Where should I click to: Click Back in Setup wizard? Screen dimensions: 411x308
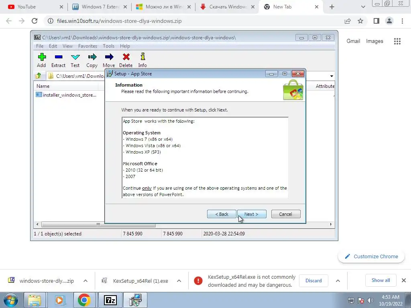click(x=222, y=214)
